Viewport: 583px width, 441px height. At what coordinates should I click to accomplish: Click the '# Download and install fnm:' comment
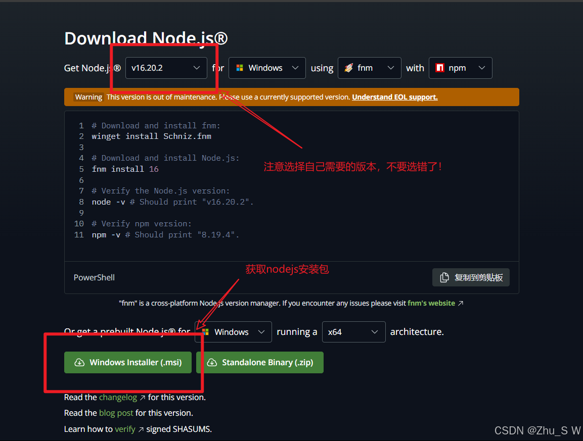[x=156, y=126]
